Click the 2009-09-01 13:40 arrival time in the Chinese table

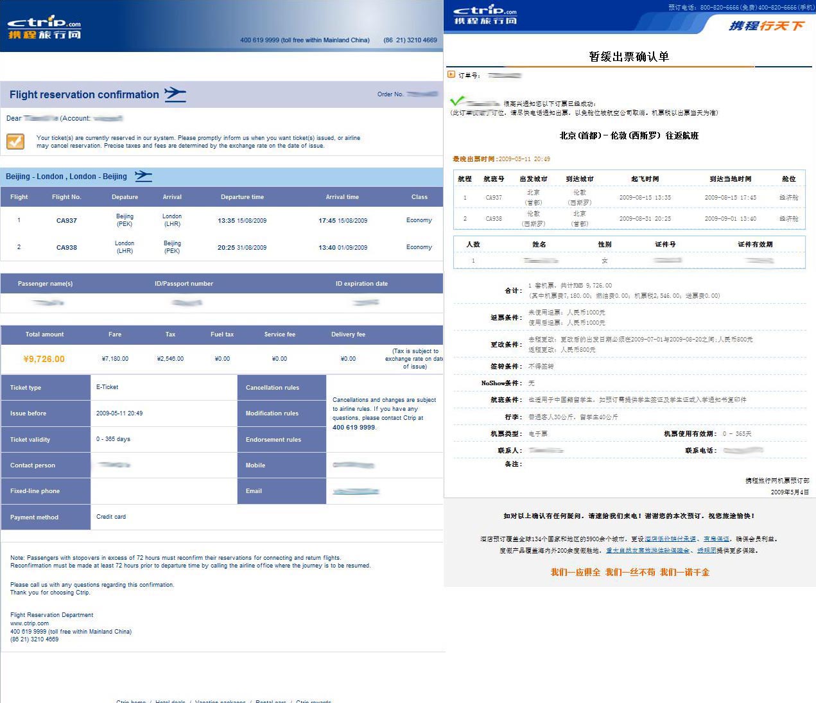[x=731, y=219]
